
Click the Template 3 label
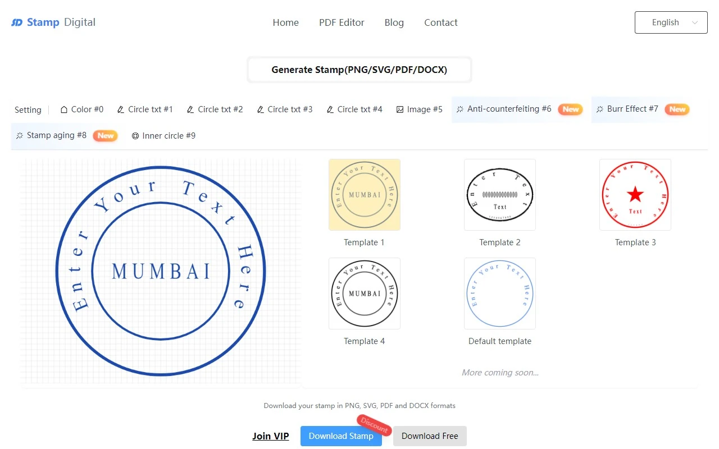point(635,242)
